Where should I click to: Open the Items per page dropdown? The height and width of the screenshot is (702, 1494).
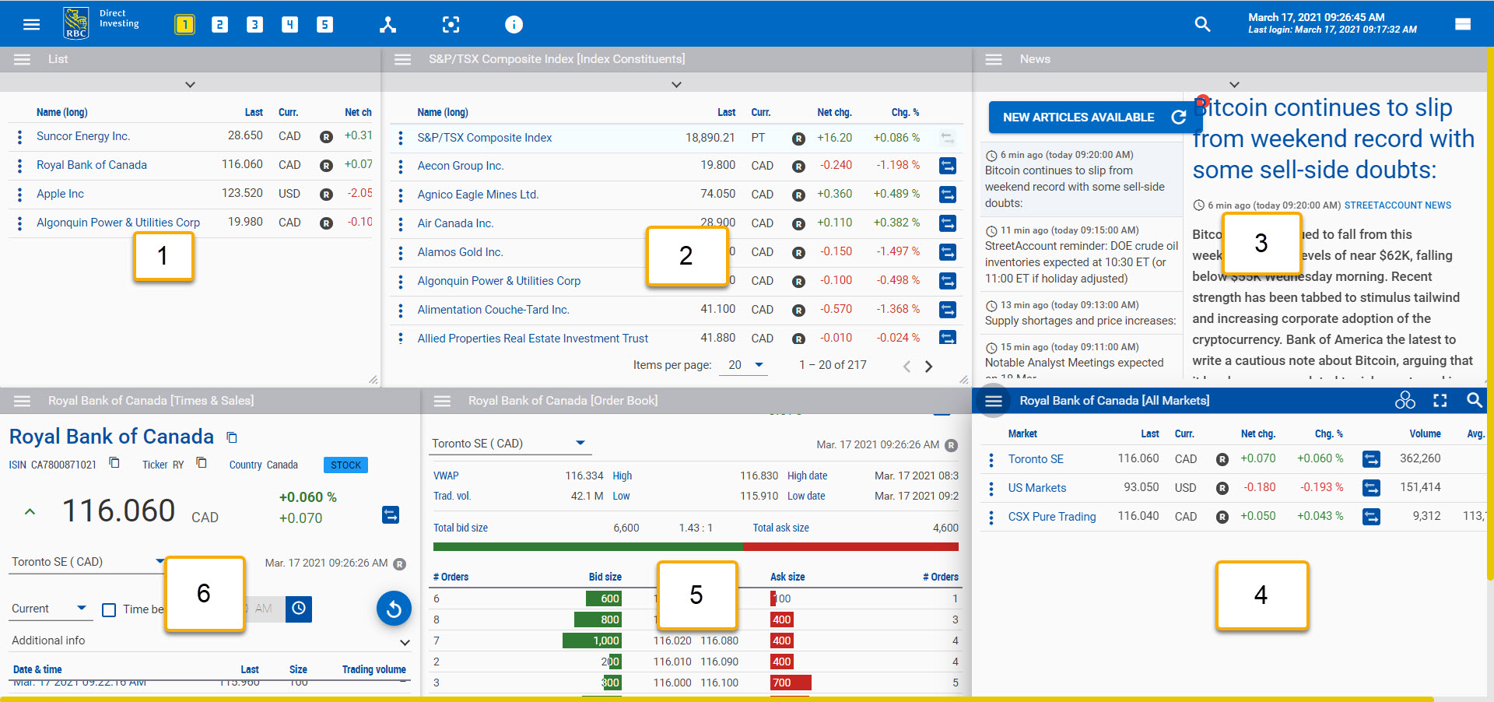point(743,364)
